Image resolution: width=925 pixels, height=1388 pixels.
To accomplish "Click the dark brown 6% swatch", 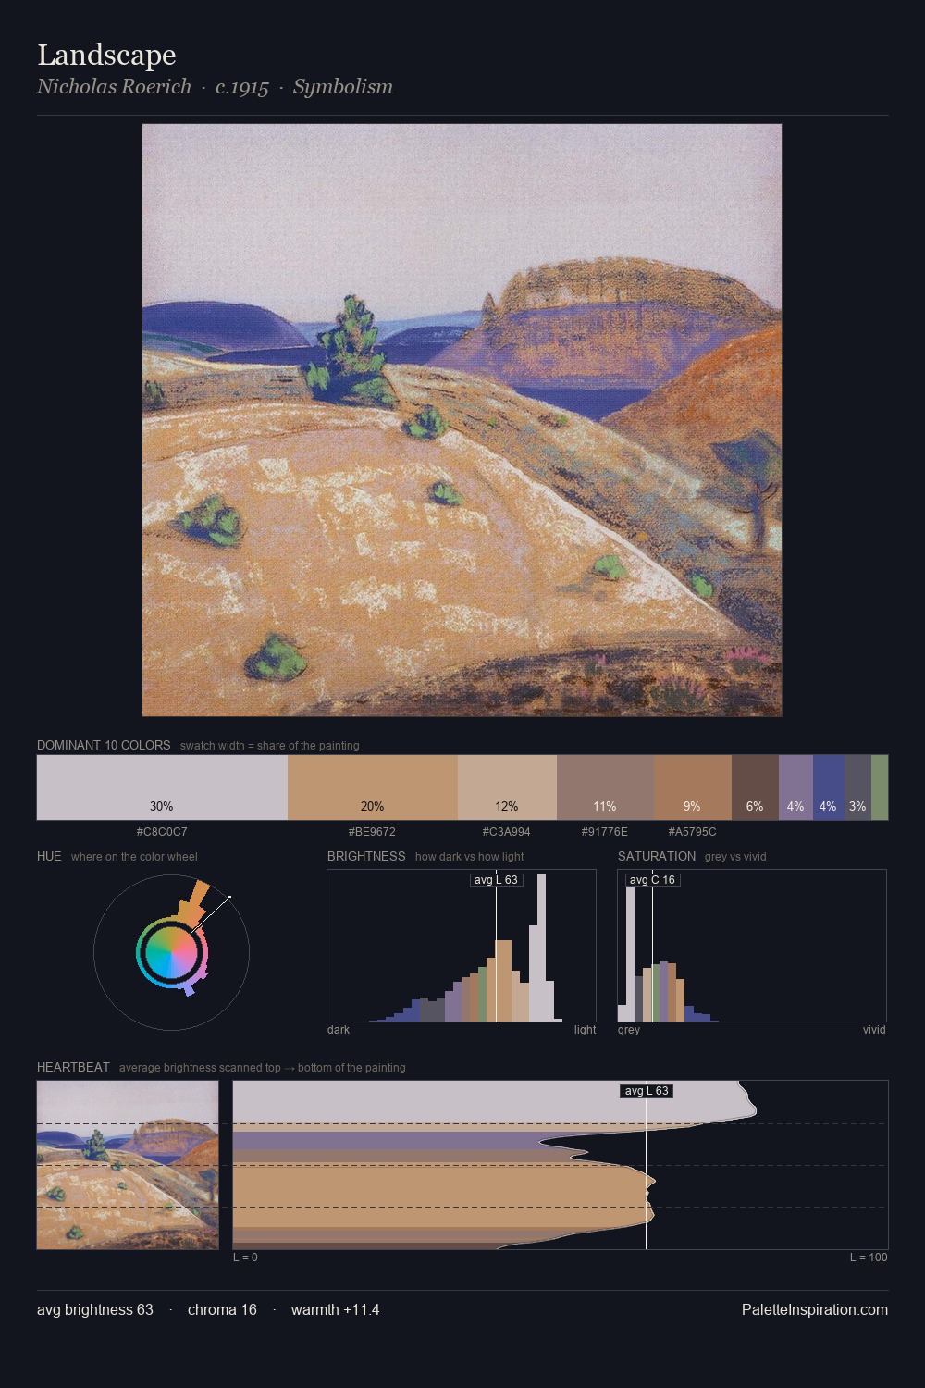I will 755,787.
